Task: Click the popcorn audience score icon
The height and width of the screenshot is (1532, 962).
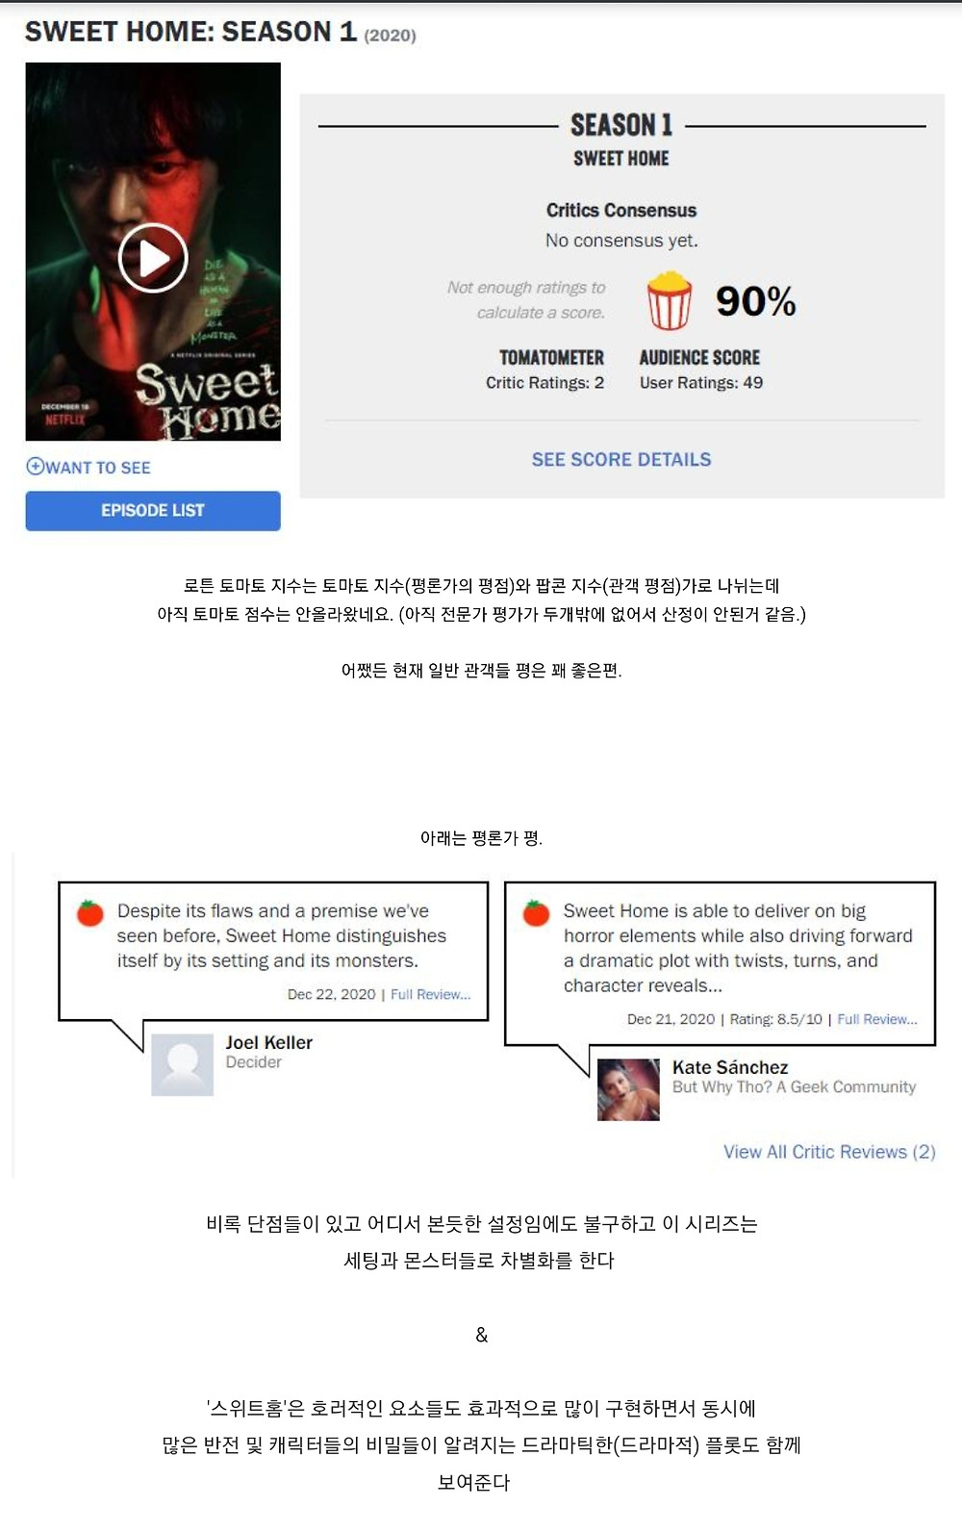Action: click(669, 301)
